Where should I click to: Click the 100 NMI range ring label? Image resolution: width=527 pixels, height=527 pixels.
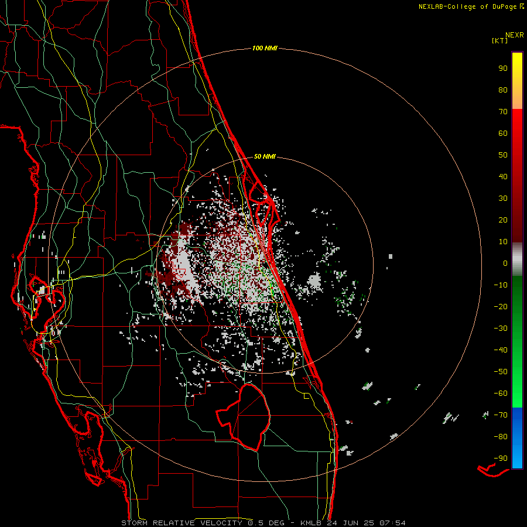(265, 49)
